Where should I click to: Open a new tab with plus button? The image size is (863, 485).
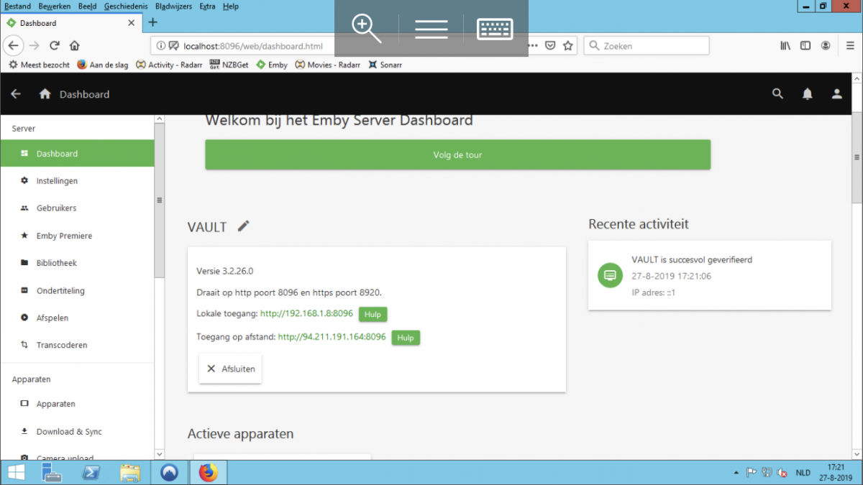(x=152, y=22)
